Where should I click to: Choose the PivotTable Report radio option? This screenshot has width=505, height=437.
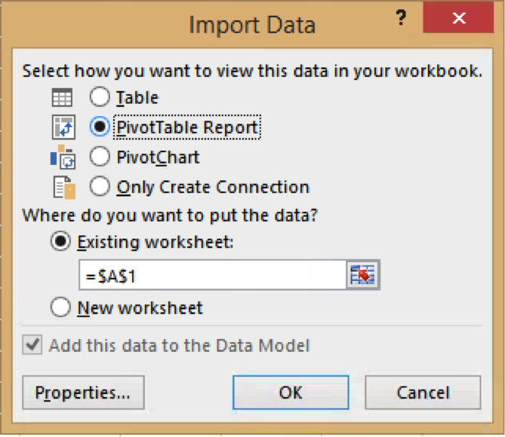point(99,127)
